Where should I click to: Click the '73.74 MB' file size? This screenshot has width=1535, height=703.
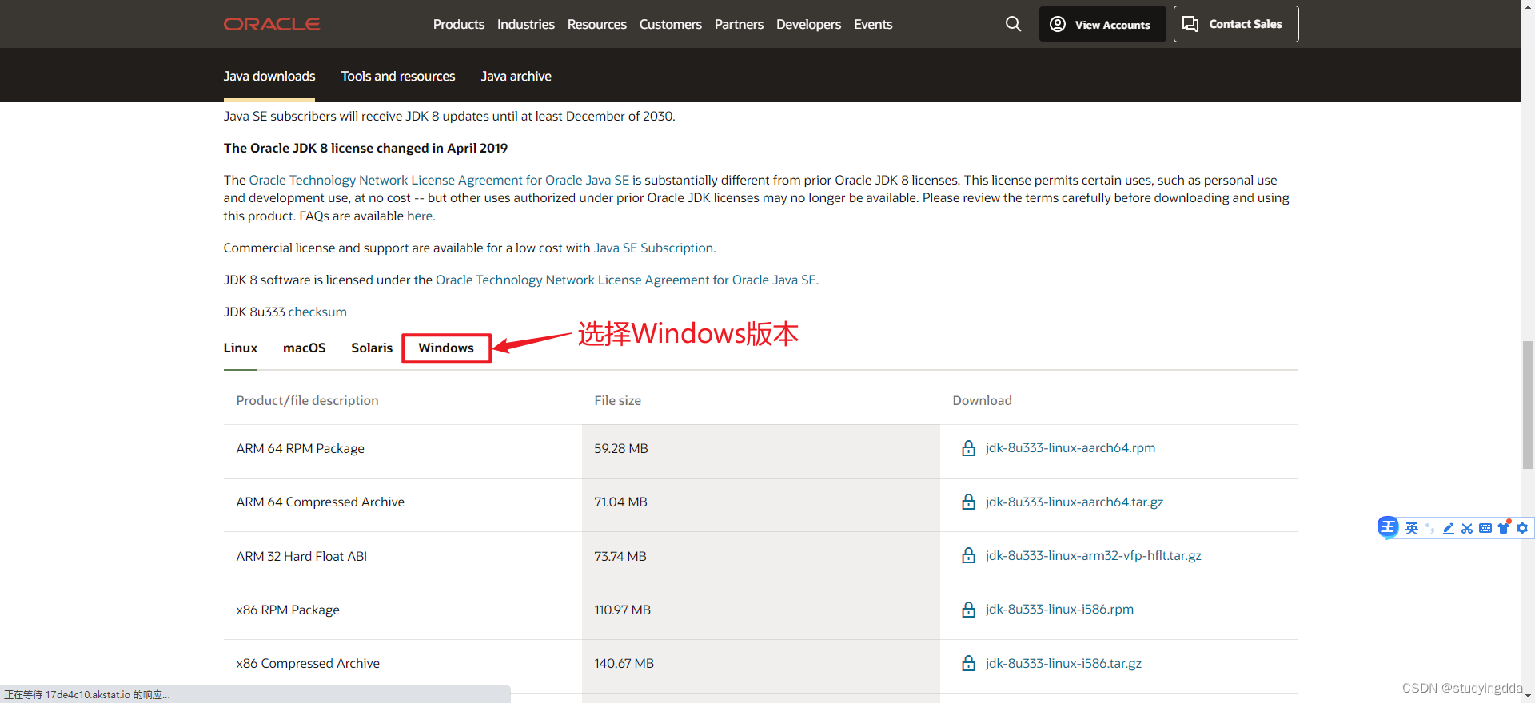[620, 557]
